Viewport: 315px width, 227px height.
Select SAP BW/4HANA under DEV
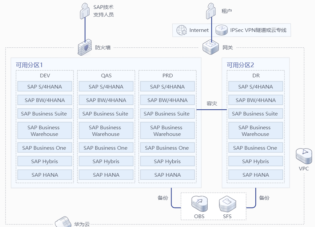[44, 100]
